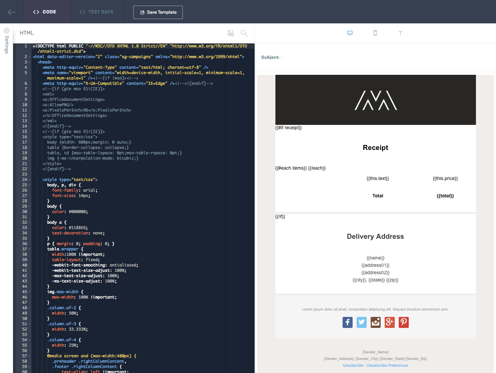The width and height of the screenshot is (496, 373).
Task: Fold the table.wrapper rule on line 37
Action: 29,249
